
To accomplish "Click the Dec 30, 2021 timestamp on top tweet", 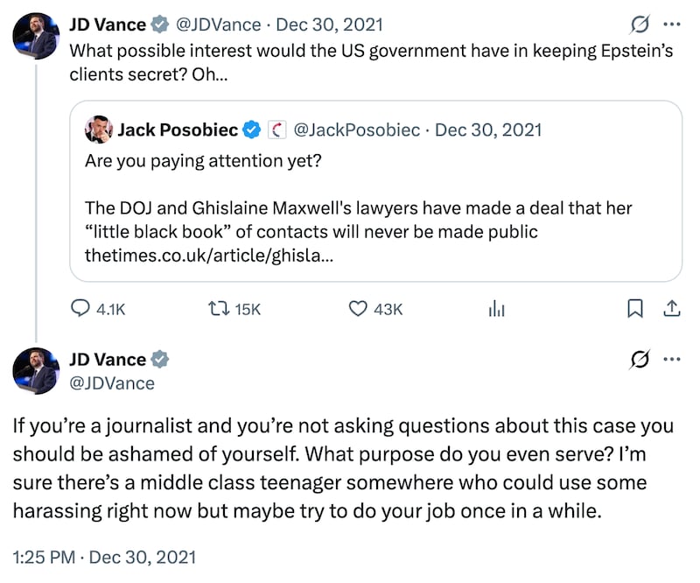I will 332,25.
